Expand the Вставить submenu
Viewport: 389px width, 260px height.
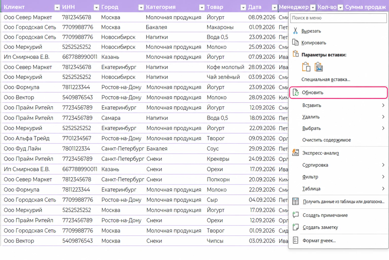click(338, 105)
